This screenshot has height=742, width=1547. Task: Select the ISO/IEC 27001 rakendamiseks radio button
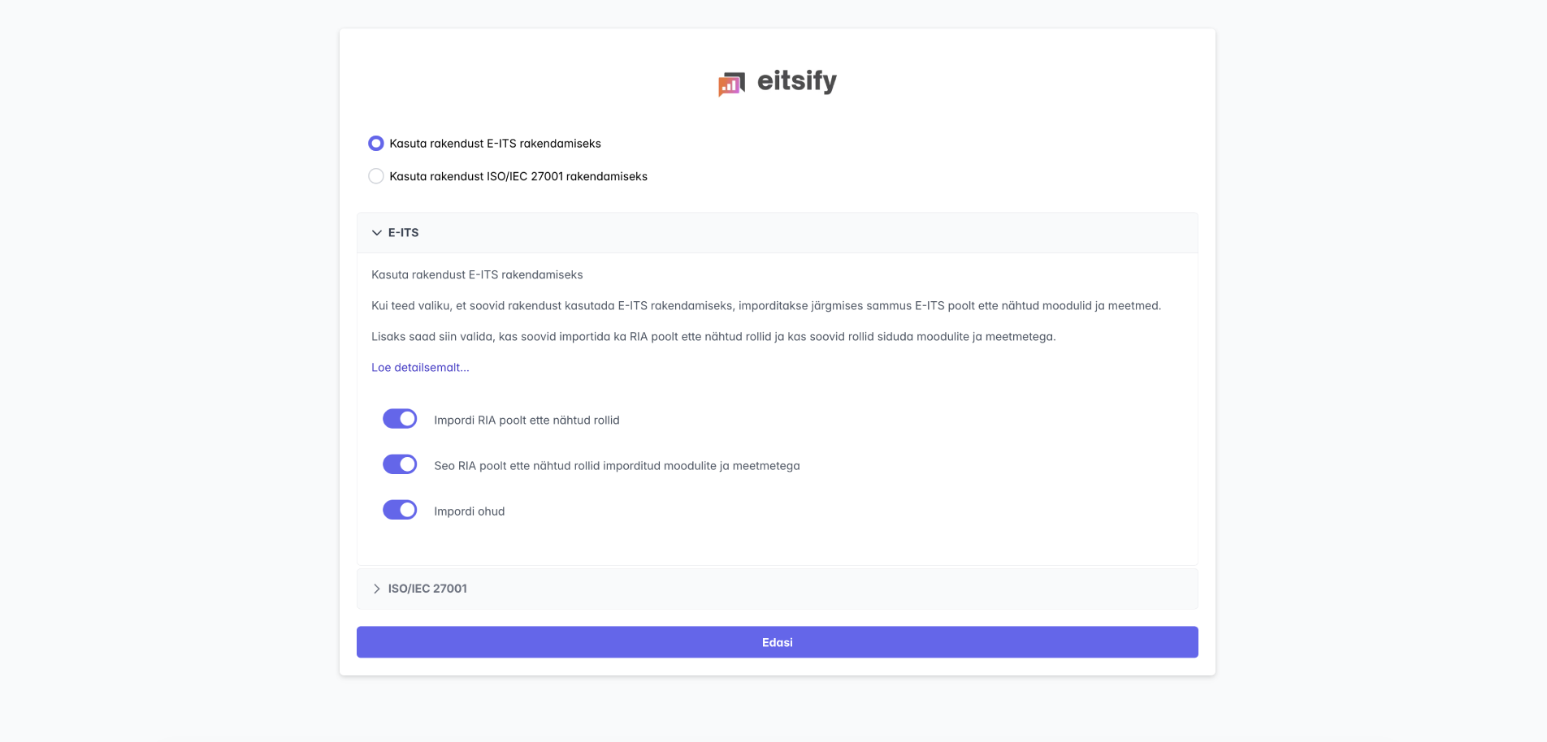(x=375, y=176)
